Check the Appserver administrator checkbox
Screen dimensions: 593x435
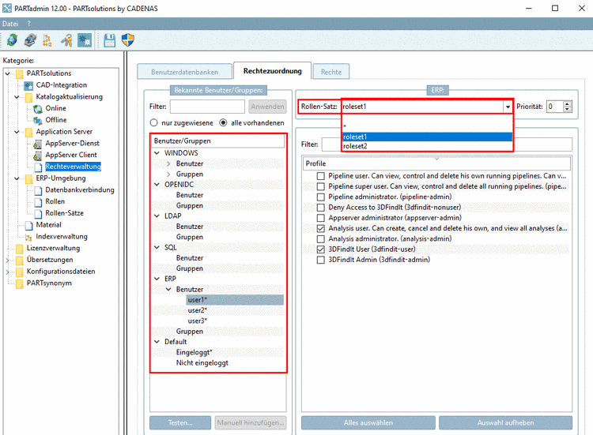321,218
